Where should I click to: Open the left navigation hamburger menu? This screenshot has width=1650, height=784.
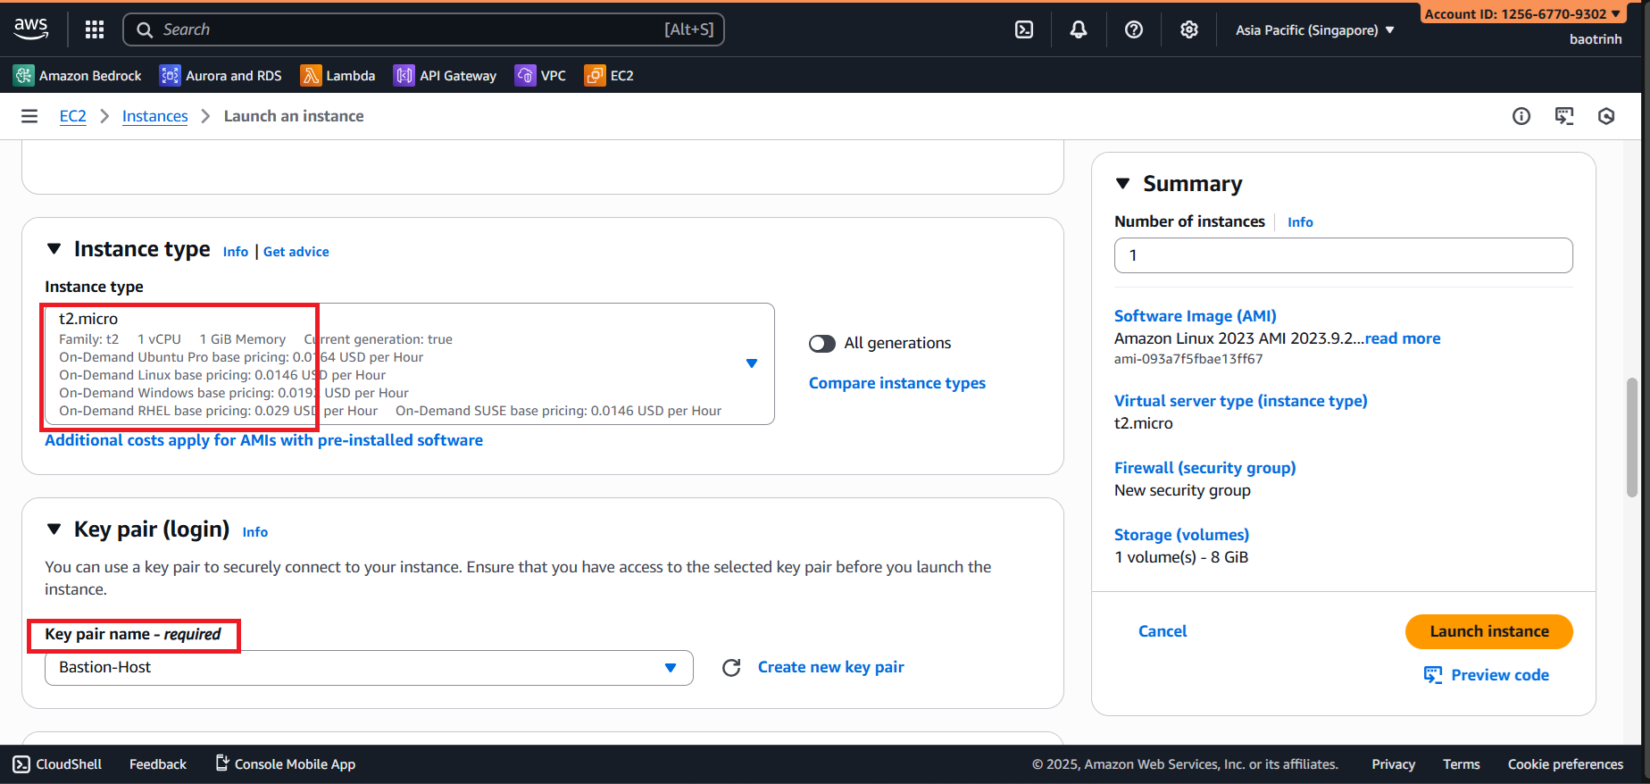point(29,116)
